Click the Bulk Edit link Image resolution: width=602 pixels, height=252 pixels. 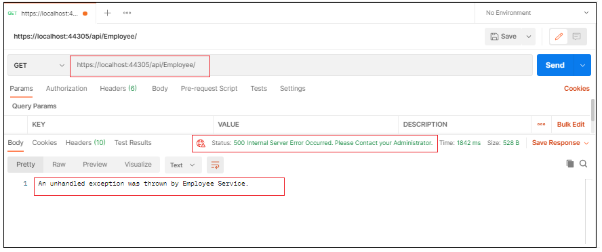(x=571, y=124)
